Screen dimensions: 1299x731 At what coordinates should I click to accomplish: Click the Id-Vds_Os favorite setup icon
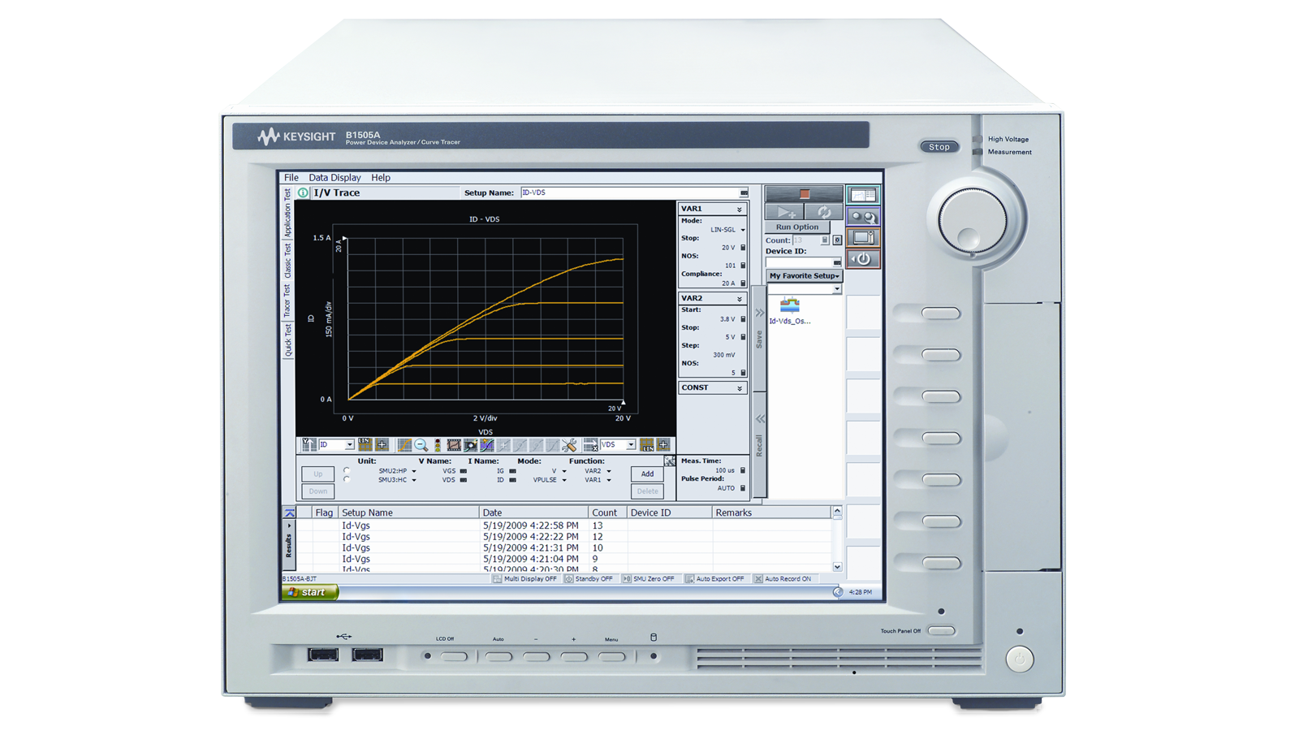[x=789, y=305]
